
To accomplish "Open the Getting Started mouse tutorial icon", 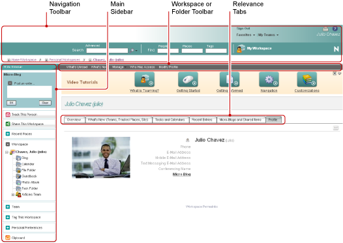I will (x=188, y=79).
